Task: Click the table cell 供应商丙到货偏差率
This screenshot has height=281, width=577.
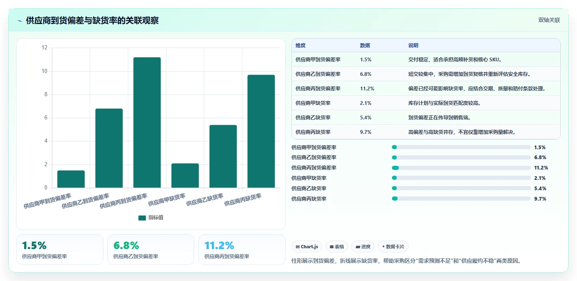Action: point(318,89)
